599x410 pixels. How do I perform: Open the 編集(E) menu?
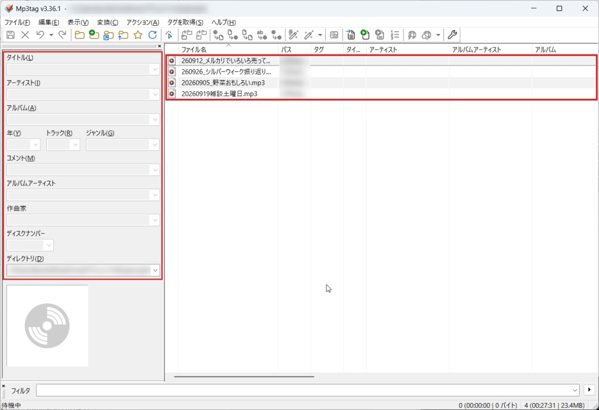pyautogui.click(x=49, y=22)
